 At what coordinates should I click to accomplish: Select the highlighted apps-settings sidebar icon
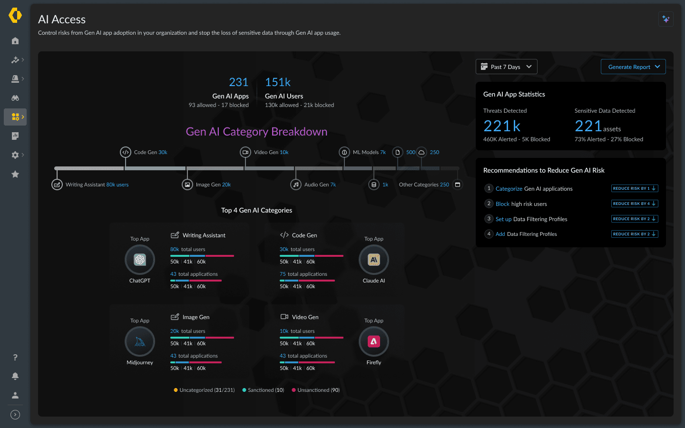(15, 117)
